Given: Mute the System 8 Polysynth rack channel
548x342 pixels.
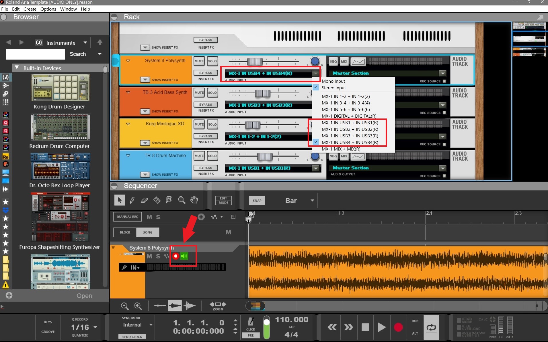Looking at the screenshot, I should pos(199,61).
